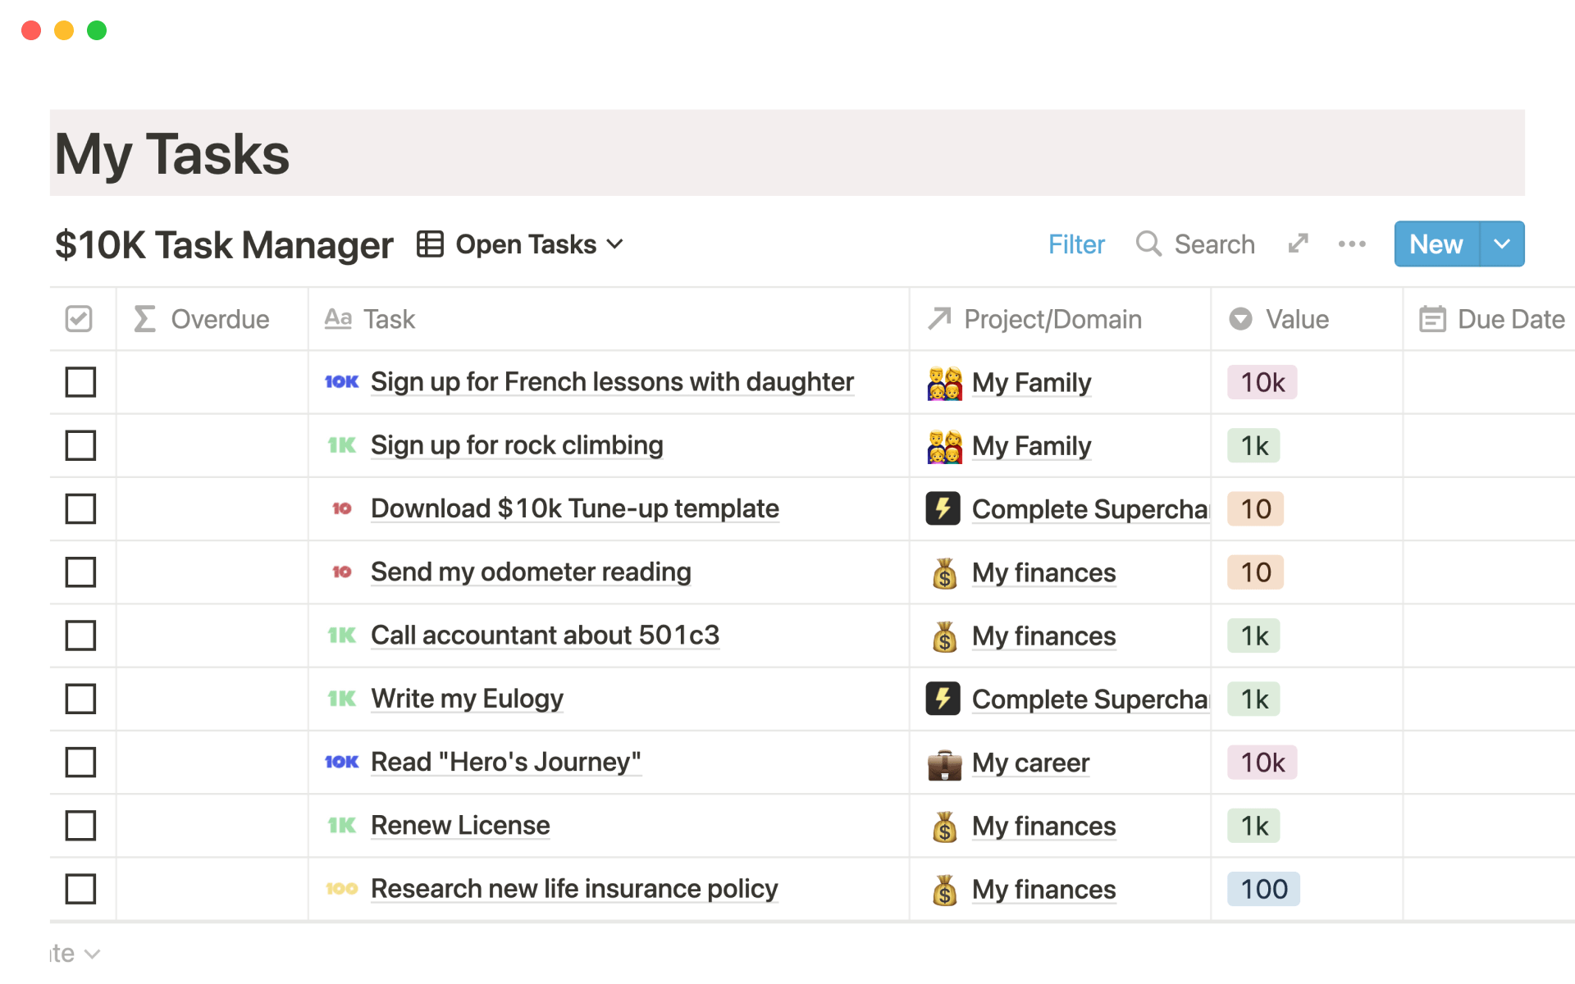1575x984 pixels.
Task: Click the search magnifier icon
Action: click(1148, 244)
